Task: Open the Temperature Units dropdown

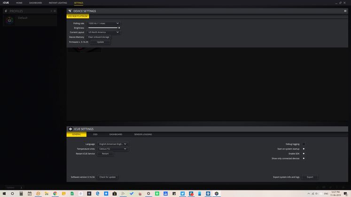Action: pos(113,149)
